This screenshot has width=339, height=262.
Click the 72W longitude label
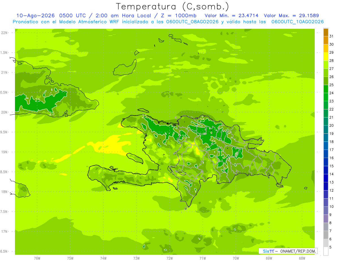click(x=169, y=258)
